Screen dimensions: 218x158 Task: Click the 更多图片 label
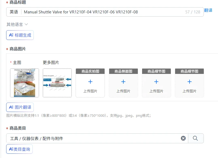51,62
